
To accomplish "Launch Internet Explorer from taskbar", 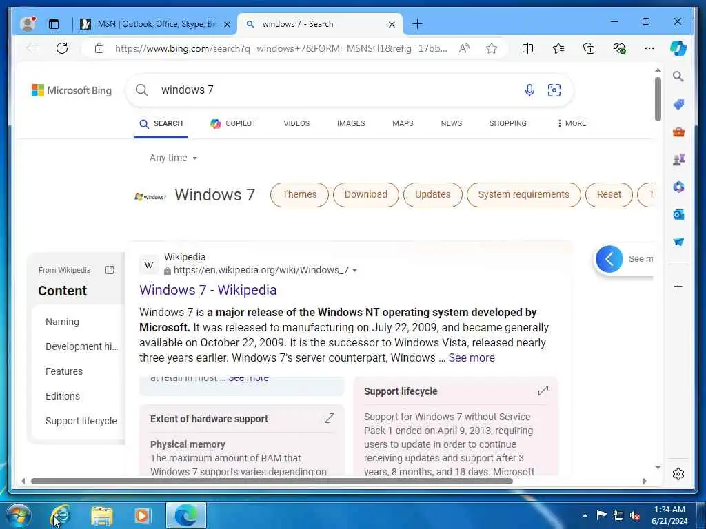I will [x=61, y=515].
